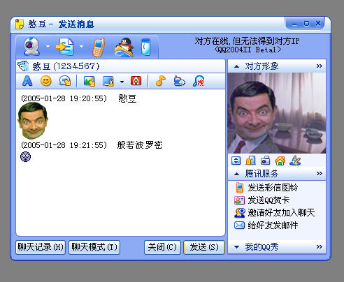Open dropdown arrow beside webcam icon
Image resolution: width=344 pixels, height=282 pixels.
tap(48, 46)
